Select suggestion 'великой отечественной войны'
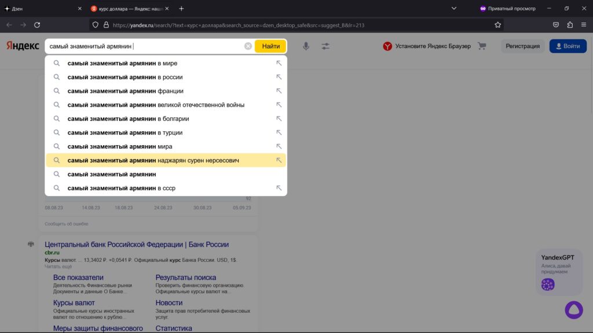Image resolution: width=593 pixels, height=333 pixels. click(166, 105)
